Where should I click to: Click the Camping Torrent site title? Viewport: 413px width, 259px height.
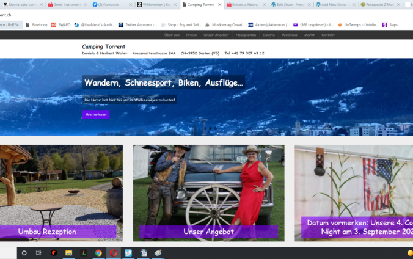point(104,46)
